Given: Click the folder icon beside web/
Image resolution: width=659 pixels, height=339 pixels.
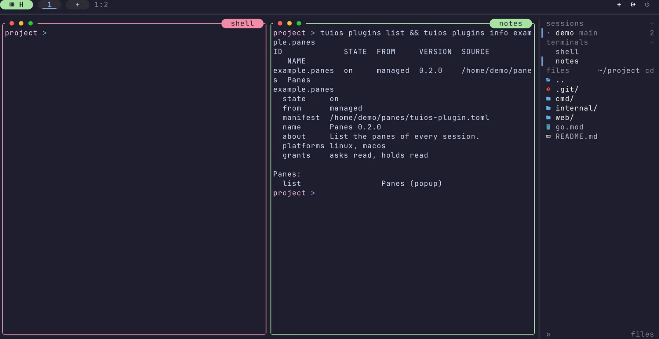Looking at the screenshot, I should pos(548,118).
